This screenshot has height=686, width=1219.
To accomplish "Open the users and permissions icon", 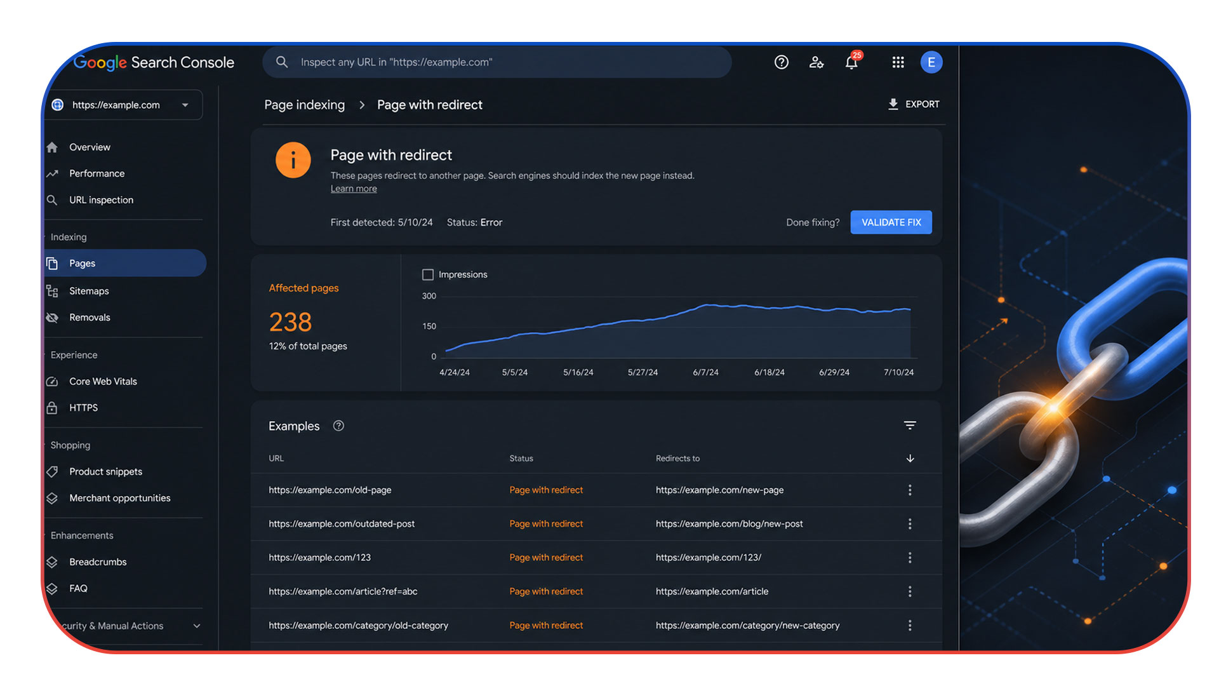I will pos(816,62).
